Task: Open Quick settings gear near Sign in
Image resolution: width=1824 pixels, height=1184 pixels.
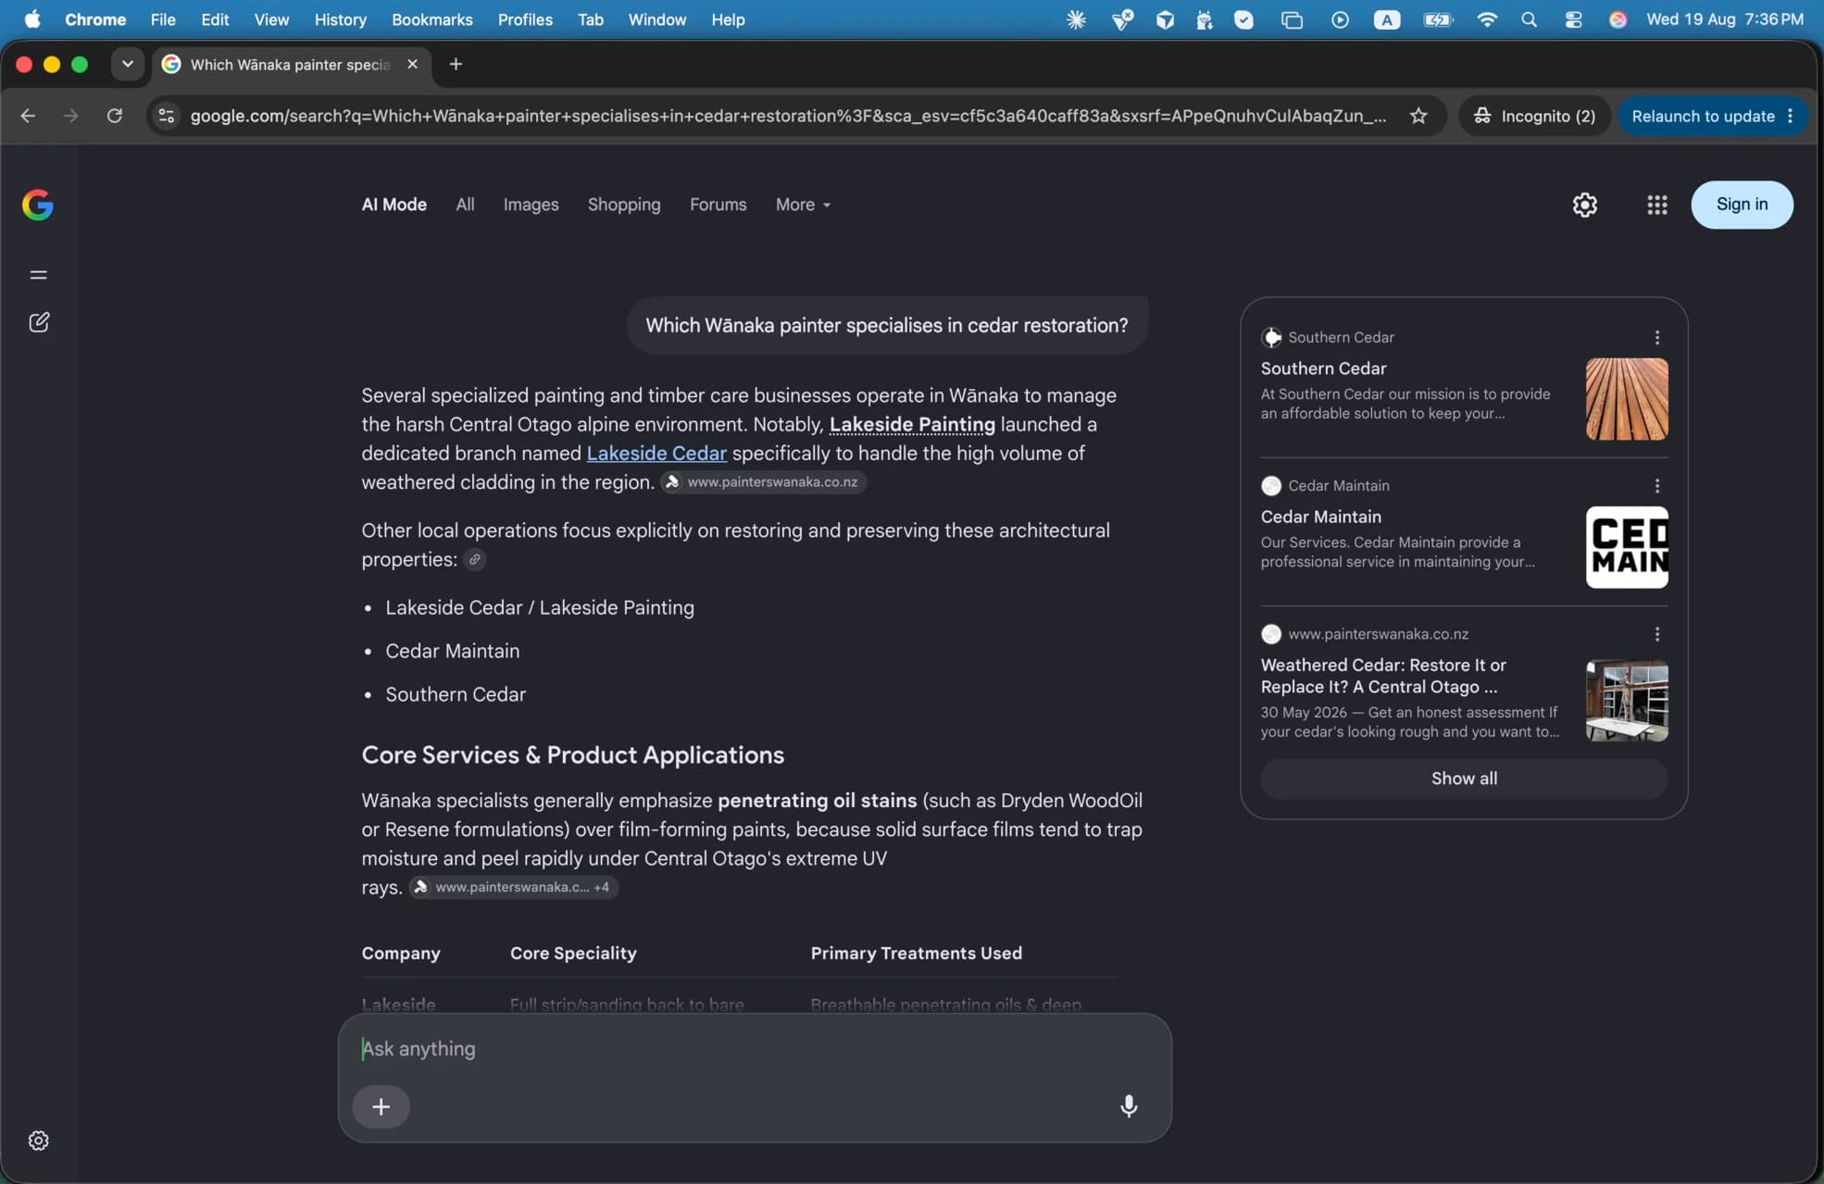Action: pyautogui.click(x=1584, y=205)
